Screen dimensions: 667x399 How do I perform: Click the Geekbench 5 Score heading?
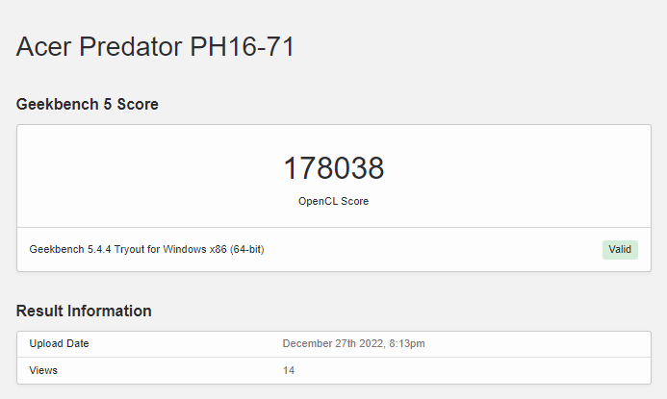88,104
